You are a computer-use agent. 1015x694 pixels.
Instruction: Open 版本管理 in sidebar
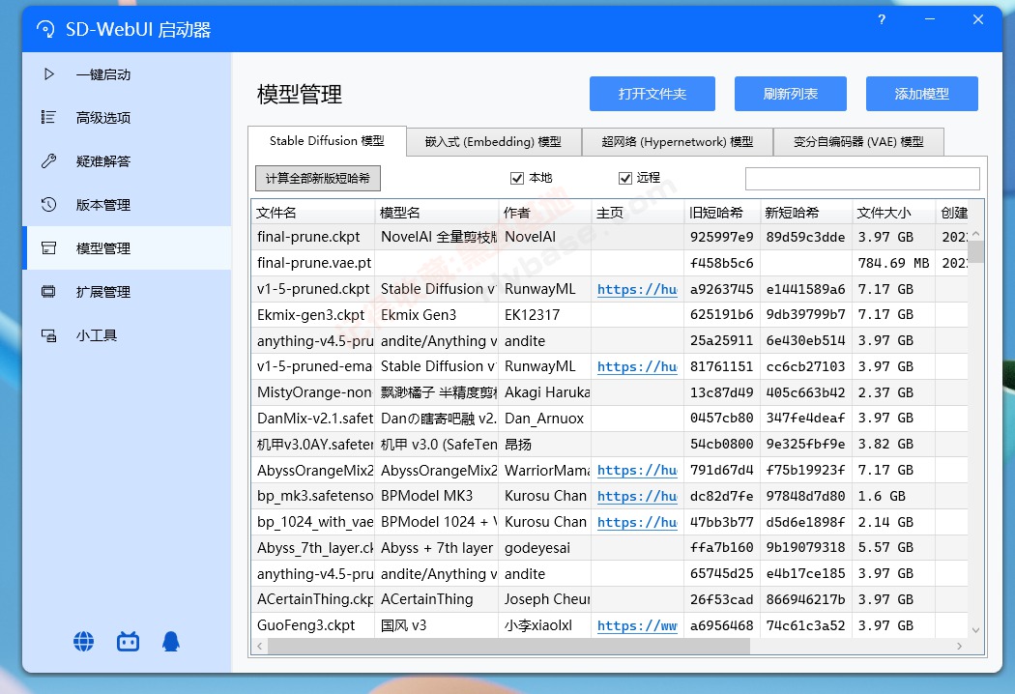pos(127,205)
